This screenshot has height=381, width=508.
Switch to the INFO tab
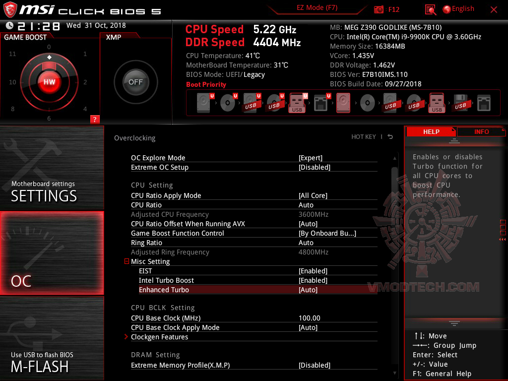tap(481, 131)
